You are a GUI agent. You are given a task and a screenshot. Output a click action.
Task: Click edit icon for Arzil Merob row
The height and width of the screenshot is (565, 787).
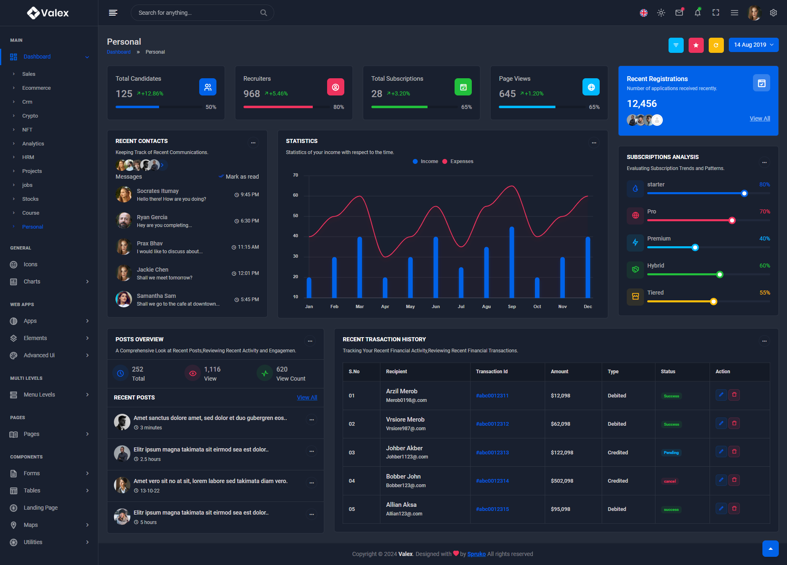pos(721,395)
